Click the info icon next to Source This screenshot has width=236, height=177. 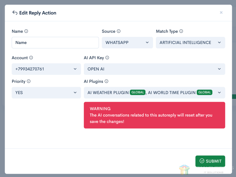tap(119, 31)
